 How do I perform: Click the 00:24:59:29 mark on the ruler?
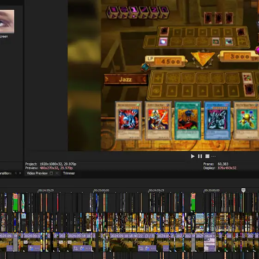pyautogui.click(x=156, y=191)
